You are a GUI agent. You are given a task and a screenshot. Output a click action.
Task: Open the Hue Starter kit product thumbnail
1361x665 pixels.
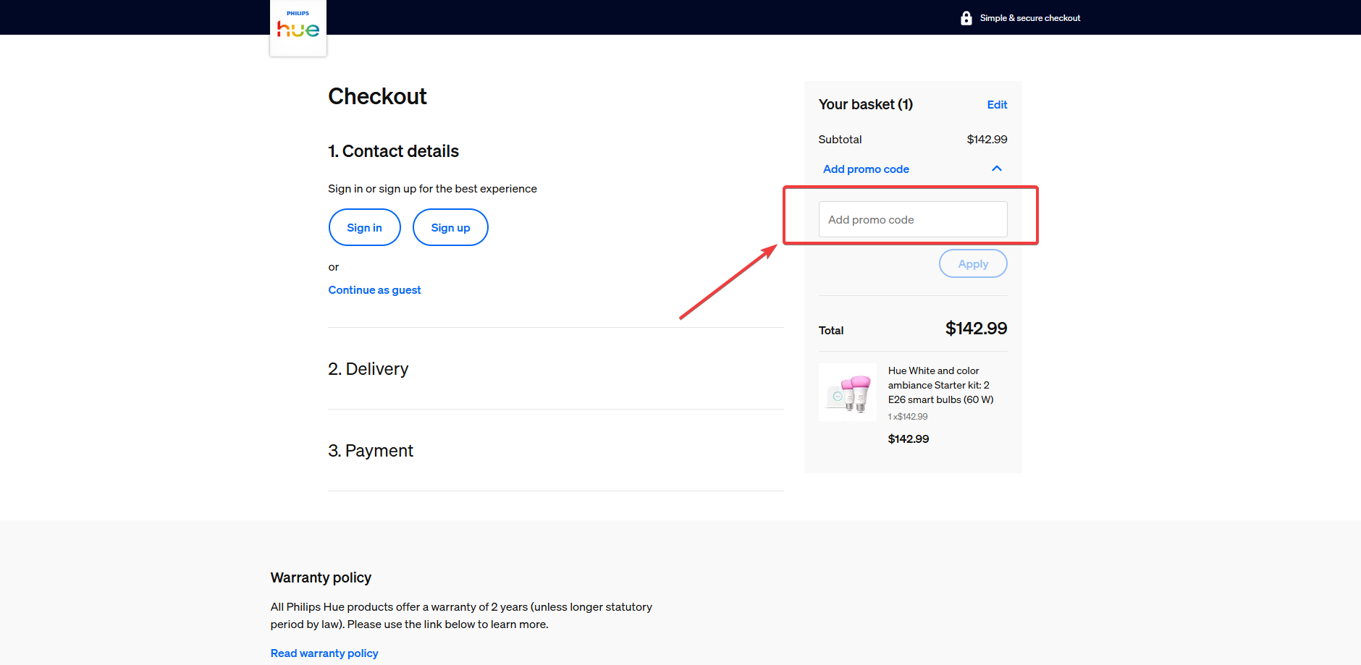(848, 392)
